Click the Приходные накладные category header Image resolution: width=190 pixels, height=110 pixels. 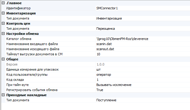pyautogui.click(x=26, y=95)
